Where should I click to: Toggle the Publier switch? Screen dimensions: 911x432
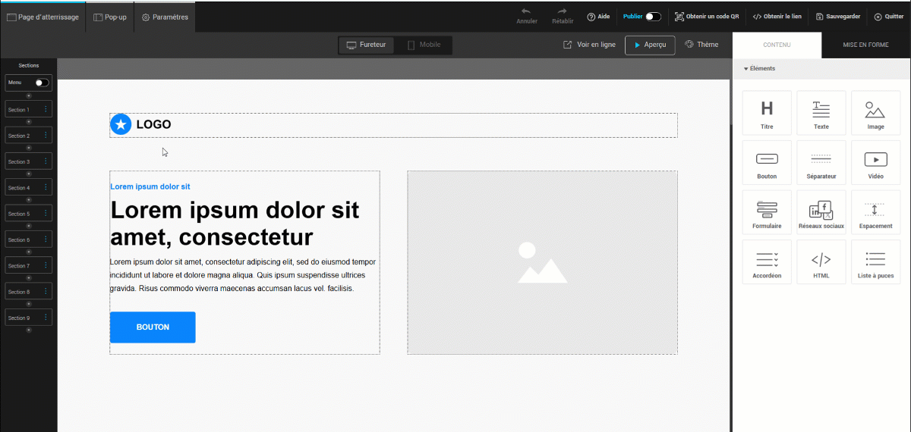(653, 17)
